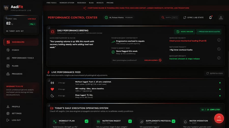Click 'Progressive overload in squats' text

[130, 41]
